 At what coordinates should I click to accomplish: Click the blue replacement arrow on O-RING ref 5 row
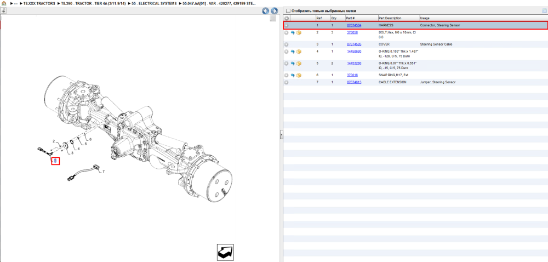(293, 64)
